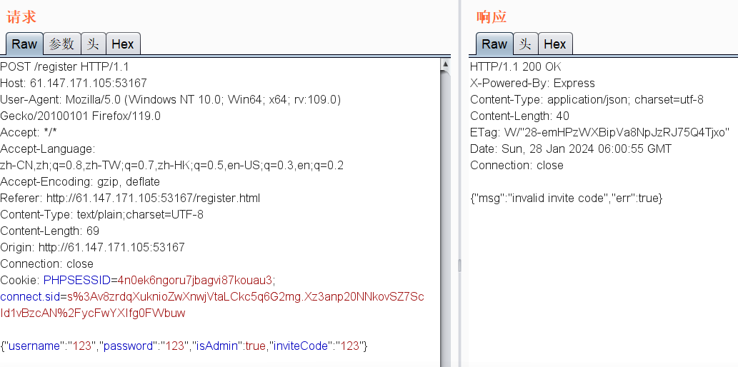Viewport: 738px width, 367px height.
Task: Click the Accept-Encoding: gzip, deflate line
Action: (80, 181)
